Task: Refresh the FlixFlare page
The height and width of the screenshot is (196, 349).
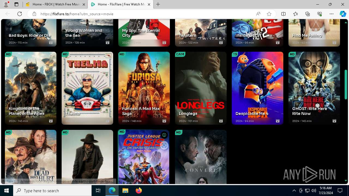Action: [x=20, y=14]
